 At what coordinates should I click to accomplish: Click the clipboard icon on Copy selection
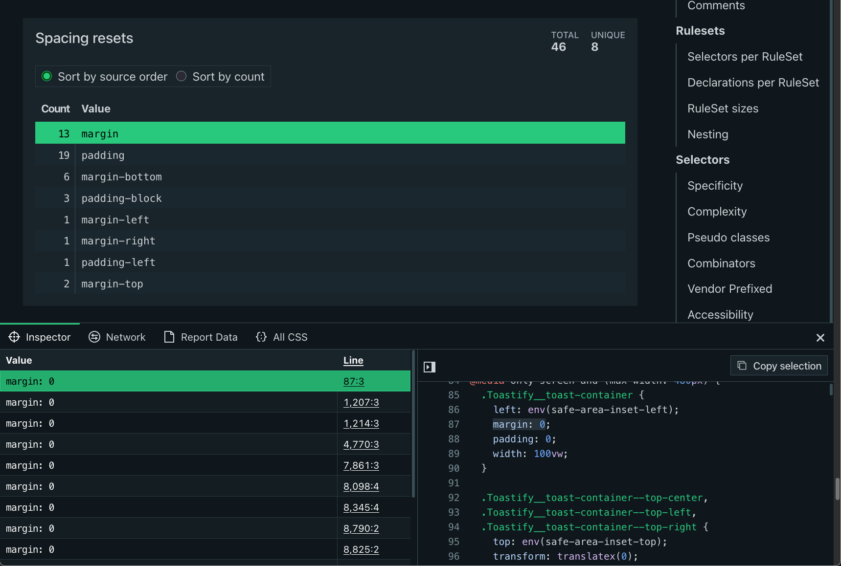pos(742,365)
